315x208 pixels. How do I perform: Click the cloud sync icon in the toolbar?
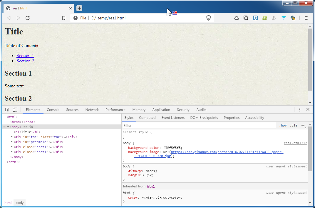pyautogui.click(x=236, y=18)
